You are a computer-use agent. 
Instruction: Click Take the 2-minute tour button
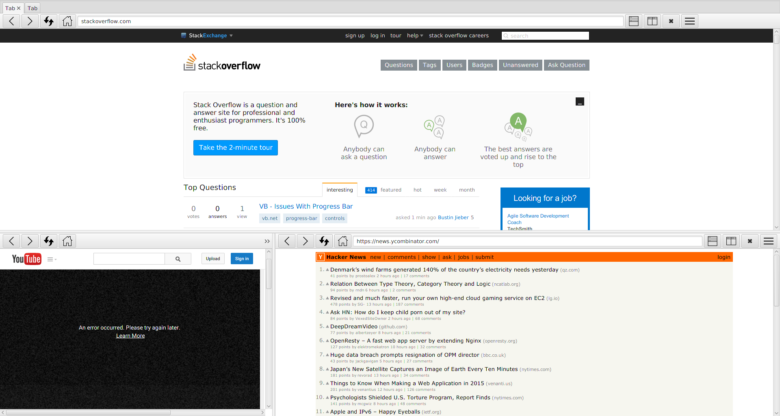click(236, 148)
